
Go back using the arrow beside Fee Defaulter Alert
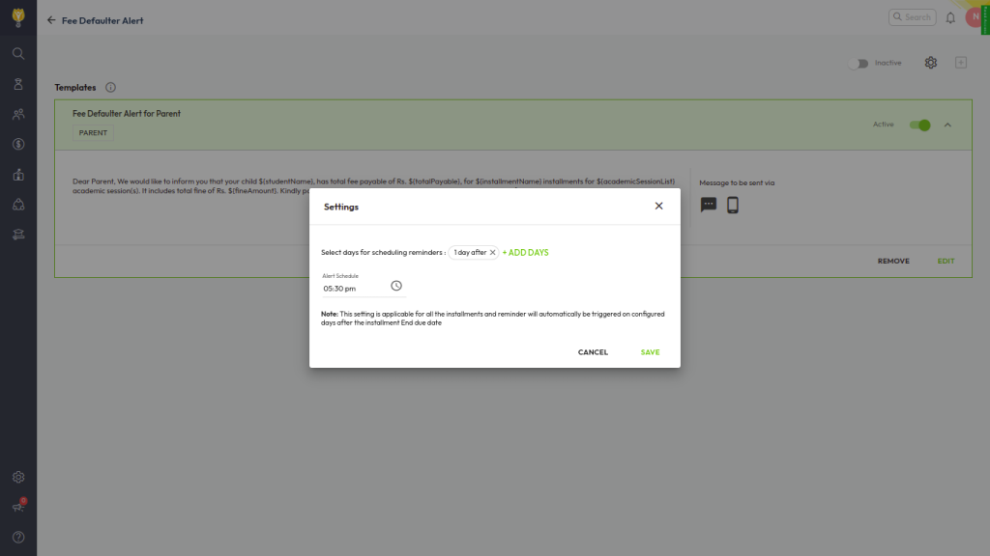51,20
